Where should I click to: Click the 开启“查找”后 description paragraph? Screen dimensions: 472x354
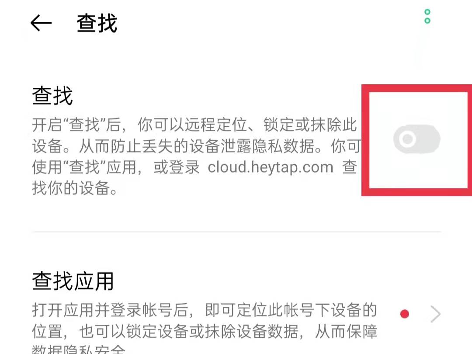[196, 156]
